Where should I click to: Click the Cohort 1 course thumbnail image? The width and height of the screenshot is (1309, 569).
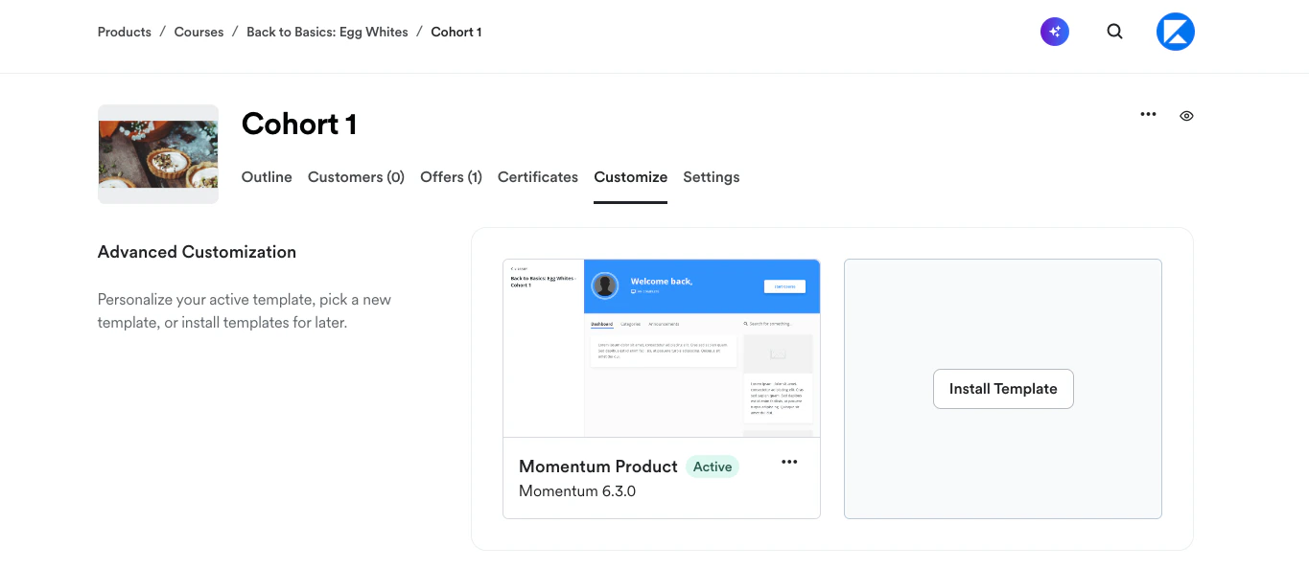157,153
